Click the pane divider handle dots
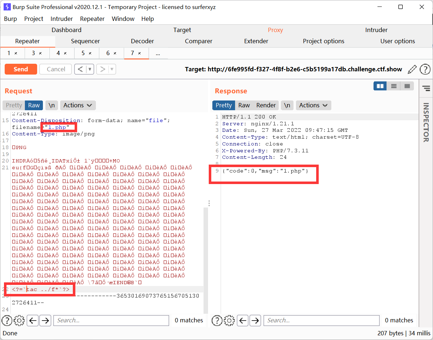The width and height of the screenshot is (433, 340). 209,203
